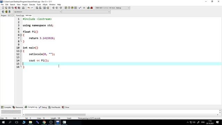Click the Run program icon
This screenshot has width=222, height=125.
[x=69, y=8]
